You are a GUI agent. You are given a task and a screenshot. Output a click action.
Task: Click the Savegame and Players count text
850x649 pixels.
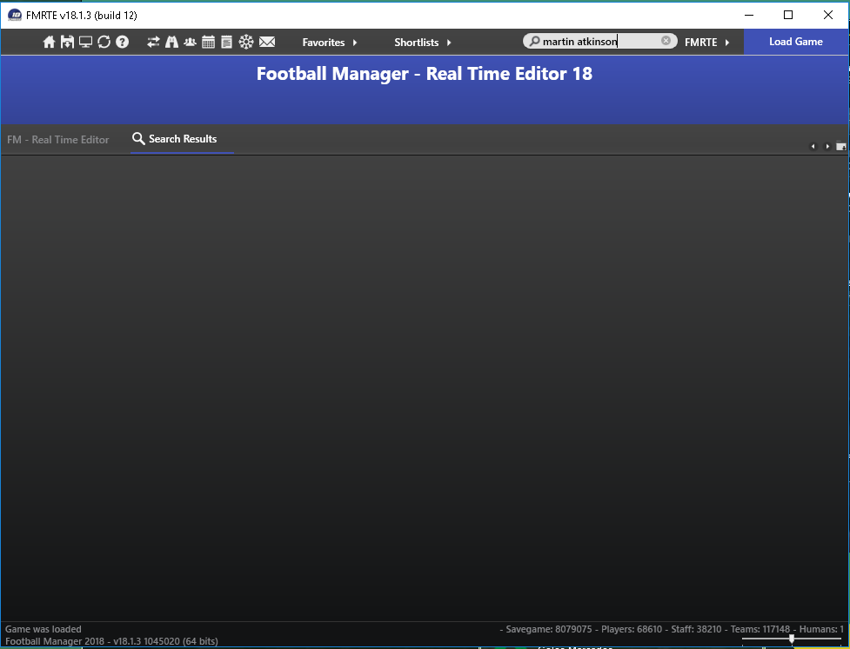pos(672,629)
